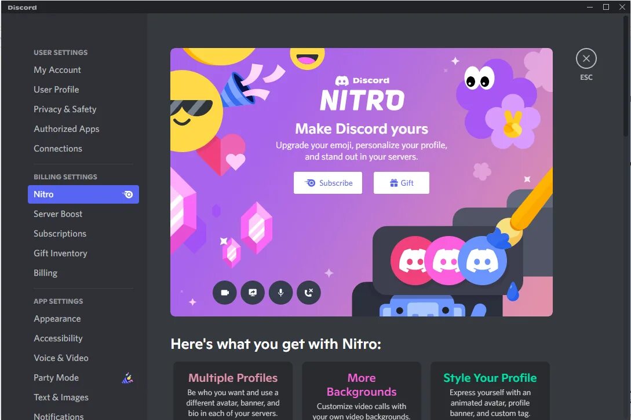631x420 pixels.
Task: Click 'Make Discord yours' heading
Action: [362, 129]
